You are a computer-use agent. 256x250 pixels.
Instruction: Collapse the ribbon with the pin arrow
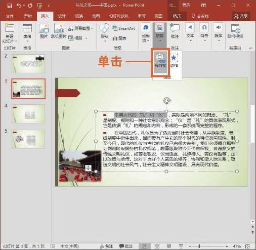tap(251, 48)
